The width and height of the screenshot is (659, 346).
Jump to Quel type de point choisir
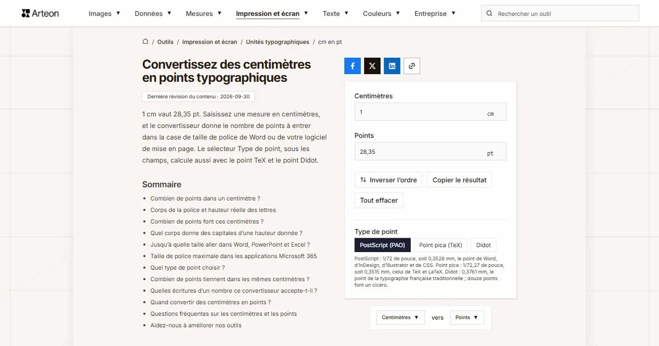[188, 267]
